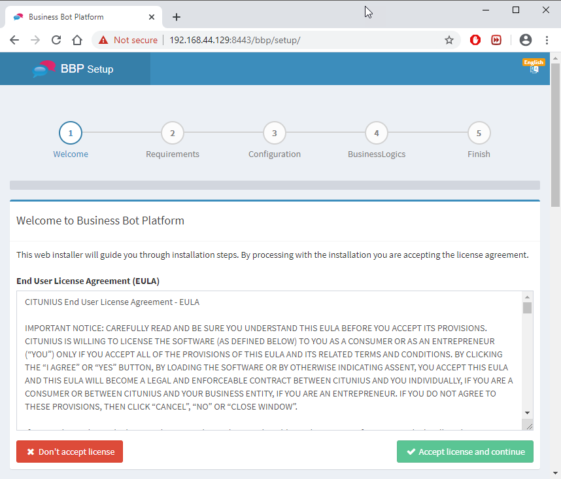Click the EULA scrollbar down arrow

point(527,413)
